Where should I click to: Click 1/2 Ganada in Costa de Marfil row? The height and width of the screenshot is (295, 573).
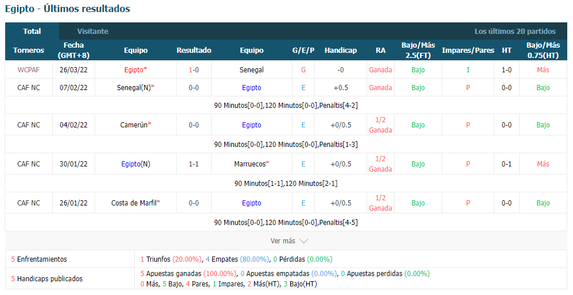pyautogui.click(x=380, y=203)
